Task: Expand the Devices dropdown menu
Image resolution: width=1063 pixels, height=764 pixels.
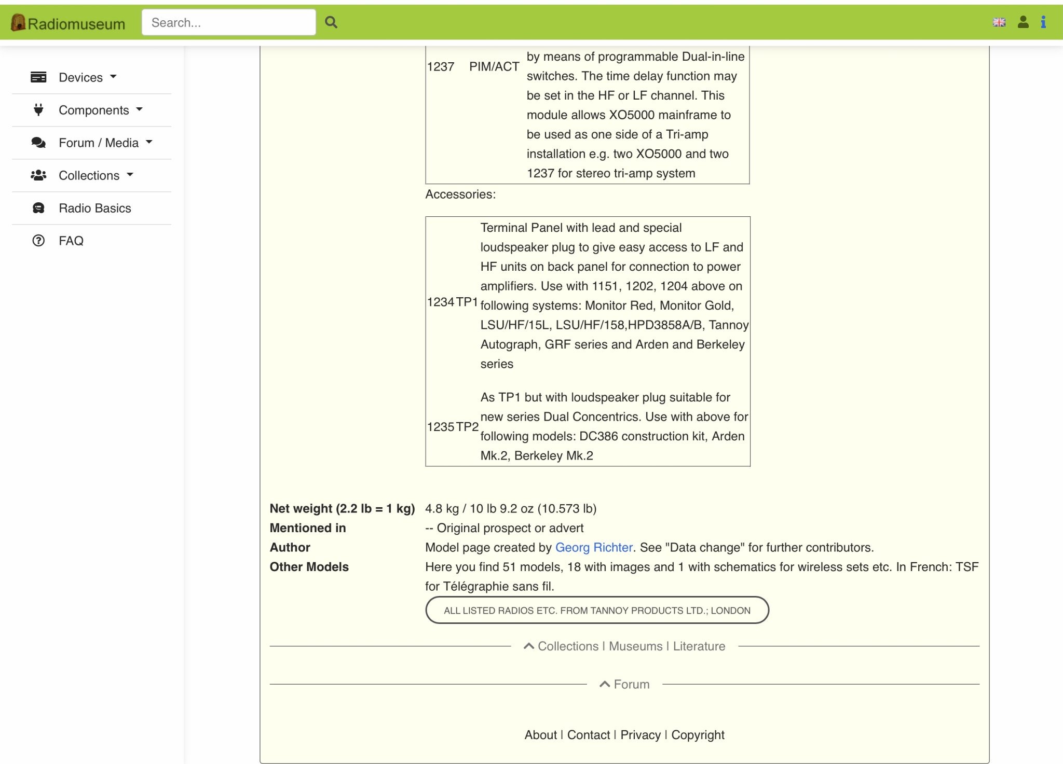Action: coord(87,77)
